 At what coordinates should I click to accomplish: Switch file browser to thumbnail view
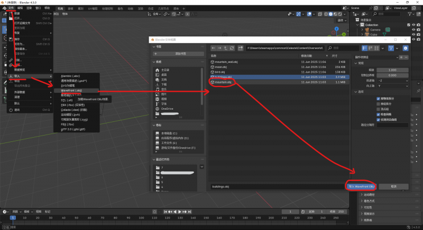pos(376,48)
